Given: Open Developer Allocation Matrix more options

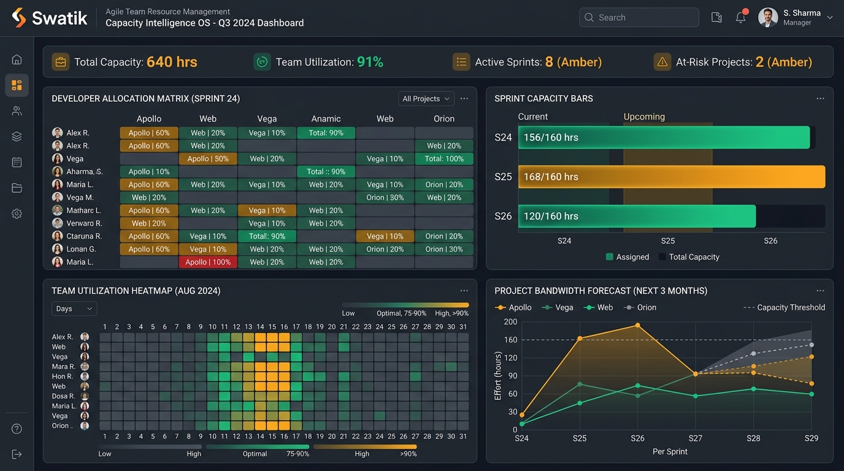Looking at the screenshot, I should click(x=464, y=99).
